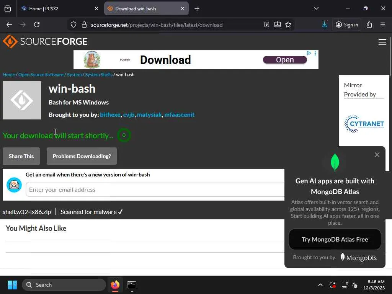Click the 'You Might Also Like' heading
The width and height of the screenshot is (392, 294).
[x=36, y=228]
